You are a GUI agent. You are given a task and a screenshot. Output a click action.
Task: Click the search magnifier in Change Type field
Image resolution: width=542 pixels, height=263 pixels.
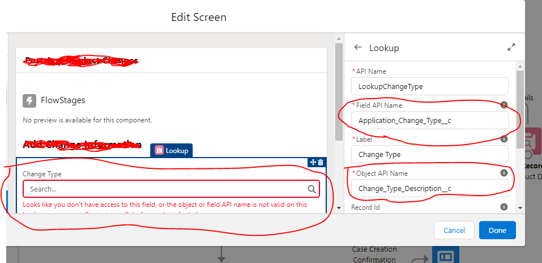312,189
